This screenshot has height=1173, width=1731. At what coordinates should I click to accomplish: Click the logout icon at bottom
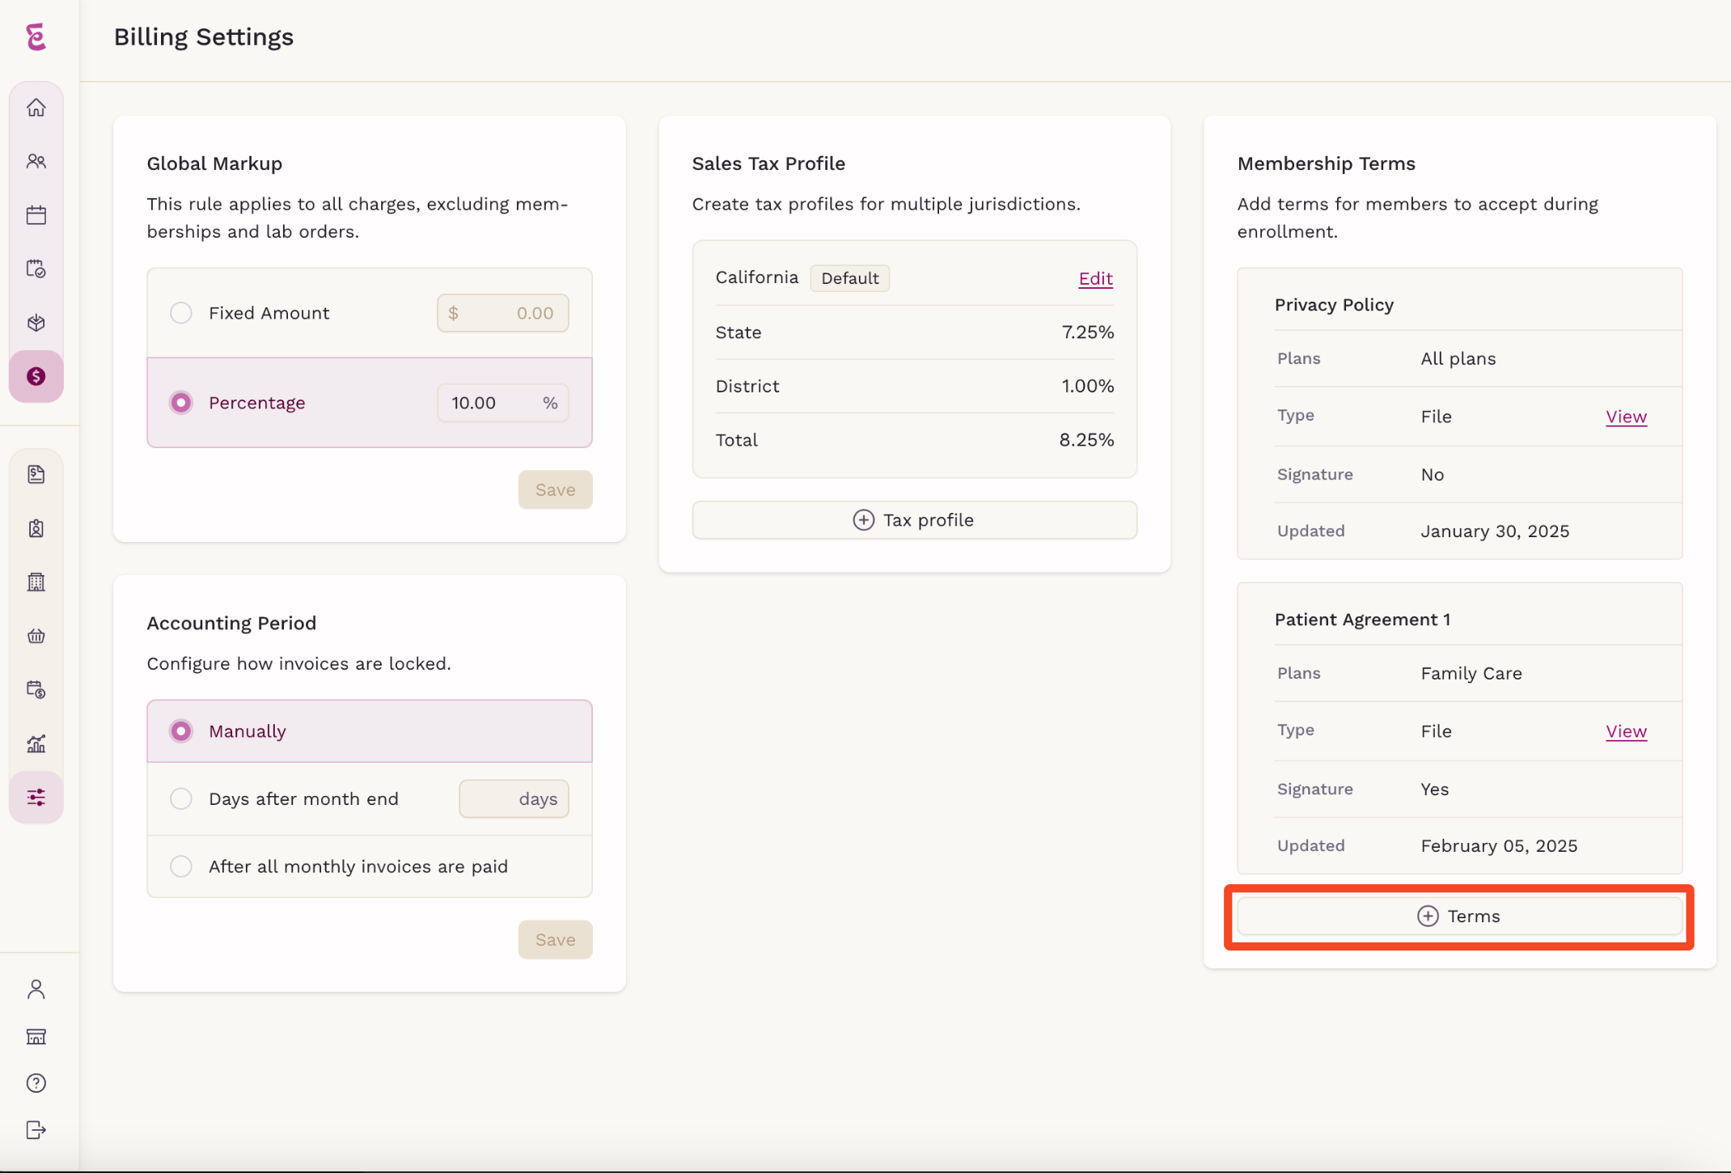tap(36, 1130)
